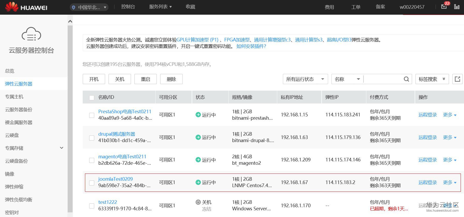Click running status icon for PrestaShop server
The width and height of the screenshot is (464, 217).
[198, 115]
